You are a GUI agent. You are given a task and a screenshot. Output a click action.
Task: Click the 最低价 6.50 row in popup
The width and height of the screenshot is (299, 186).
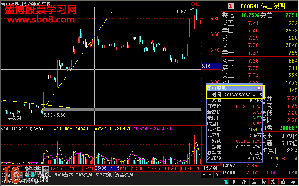coord(234,118)
